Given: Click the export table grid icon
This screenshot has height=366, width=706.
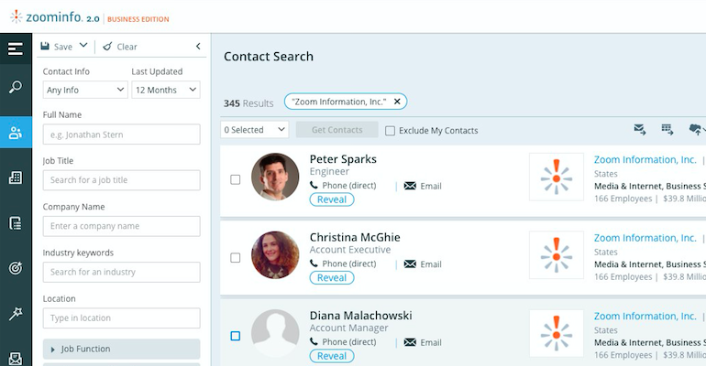Looking at the screenshot, I should tap(667, 130).
